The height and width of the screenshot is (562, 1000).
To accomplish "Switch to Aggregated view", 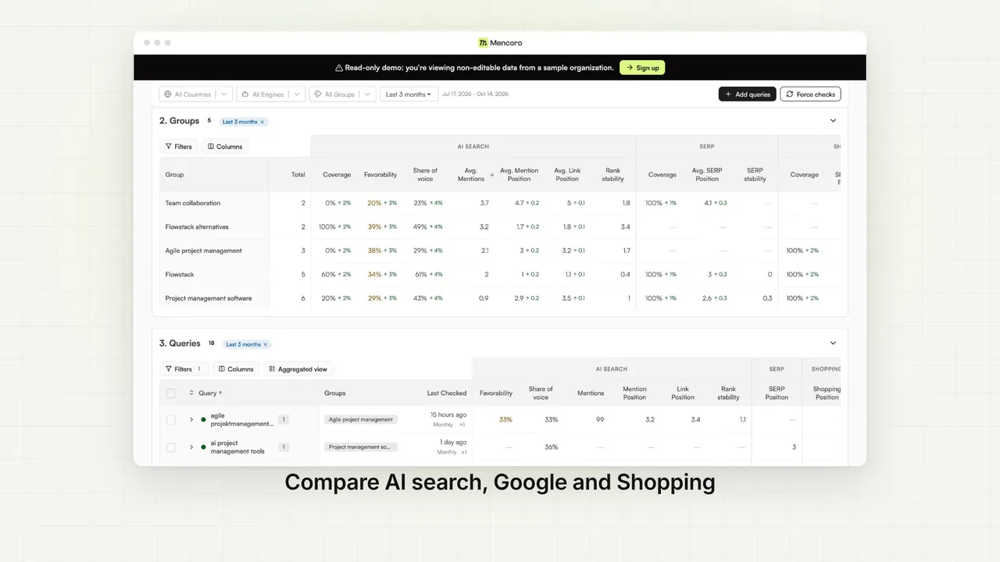I will click(x=298, y=369).
